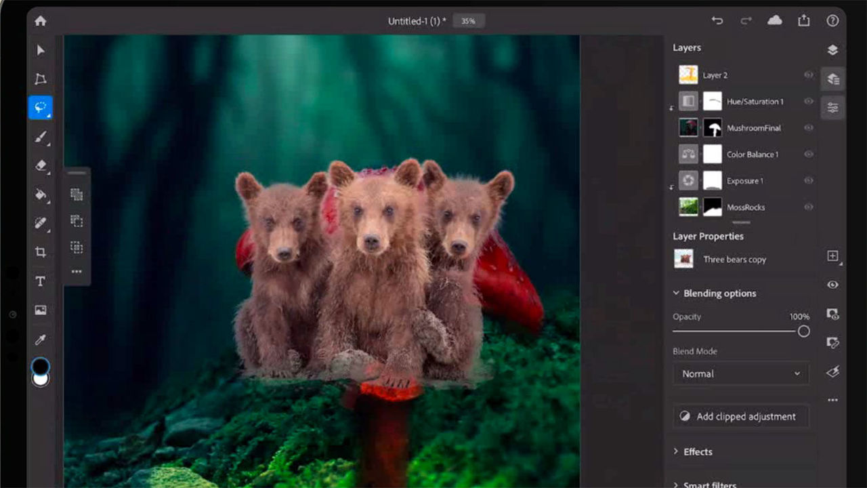
Task: Select the black foreground color swatch
Action: [x=41, y=366]
